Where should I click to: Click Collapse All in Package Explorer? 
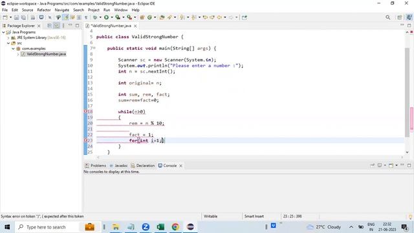point(49,26)
